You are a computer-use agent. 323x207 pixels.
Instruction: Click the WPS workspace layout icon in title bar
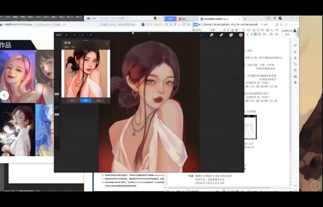268,18
